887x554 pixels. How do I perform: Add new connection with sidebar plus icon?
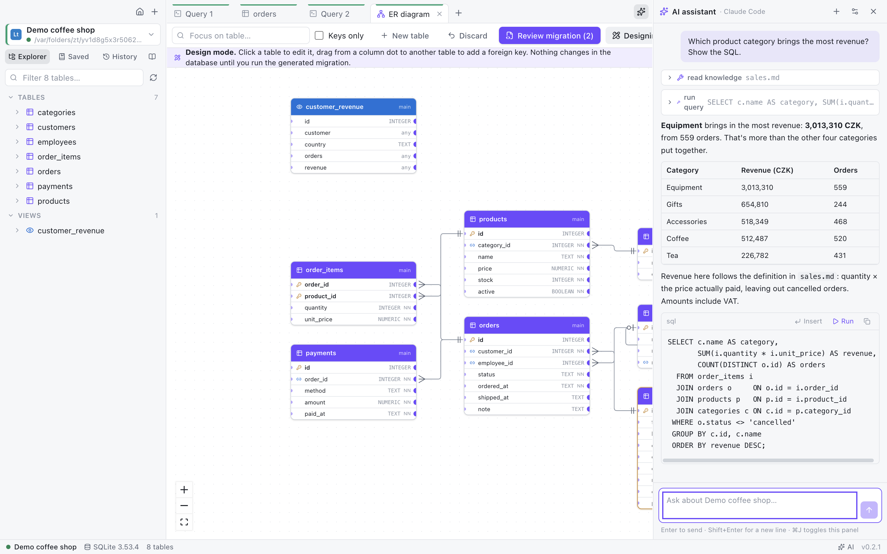tap(155, 12)
